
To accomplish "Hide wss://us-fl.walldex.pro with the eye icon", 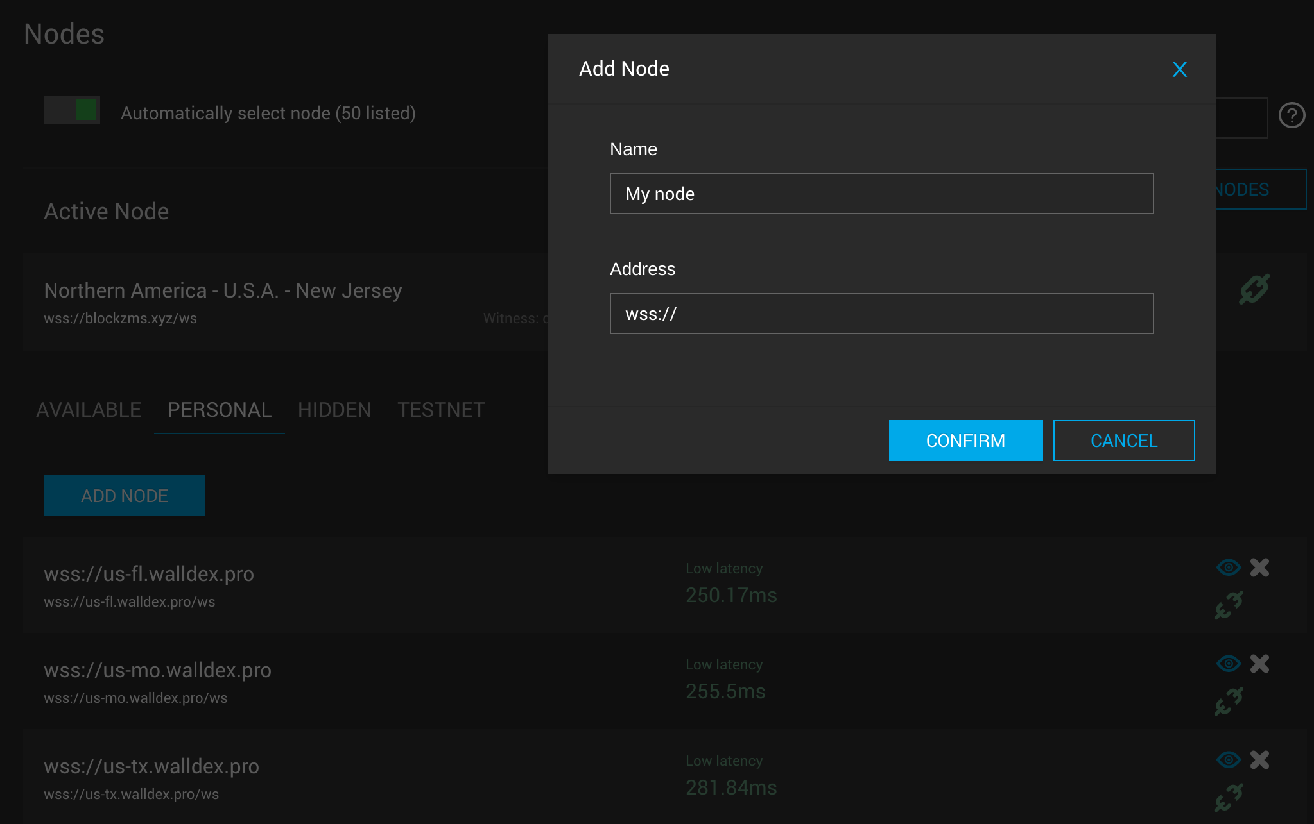I will coord(1228,567).
